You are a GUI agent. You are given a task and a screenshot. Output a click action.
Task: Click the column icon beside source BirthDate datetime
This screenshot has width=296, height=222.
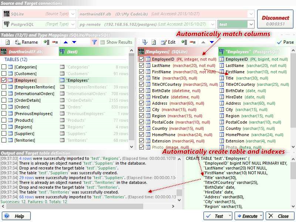coord(148,91)
